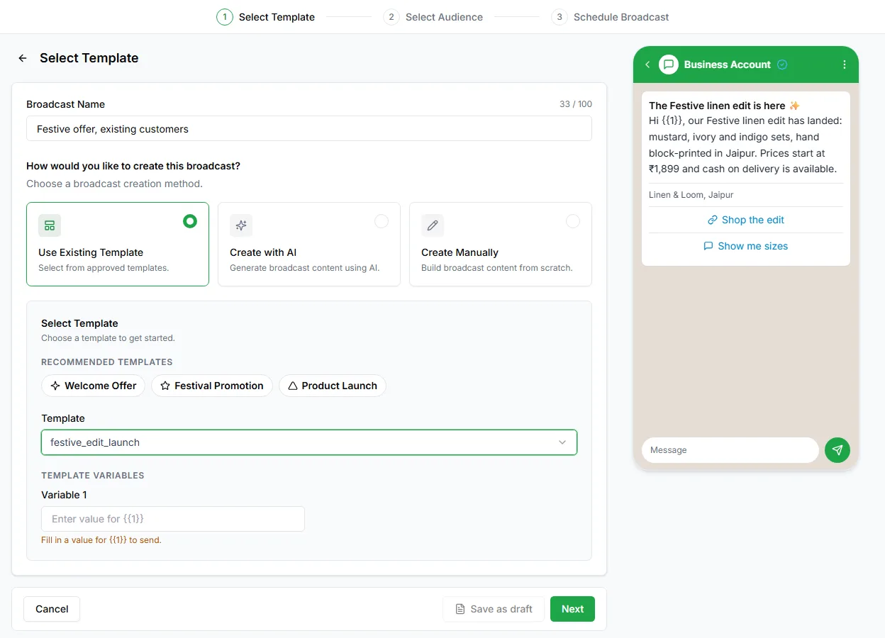Click the pencil icon in Create Manually
The width and height of the screenshot is (885, 638).
pyautogui.click(x=433, y=225)
